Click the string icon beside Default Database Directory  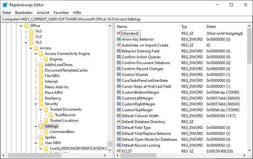[x=118, y=122]
